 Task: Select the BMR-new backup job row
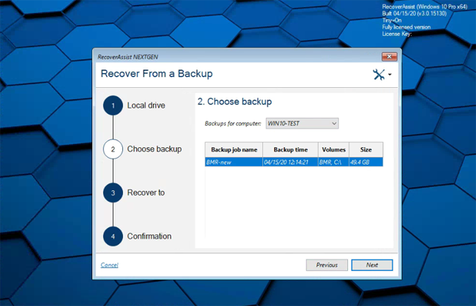294,162
